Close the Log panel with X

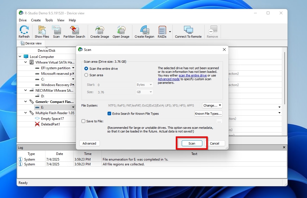click(x=284, y=147)
